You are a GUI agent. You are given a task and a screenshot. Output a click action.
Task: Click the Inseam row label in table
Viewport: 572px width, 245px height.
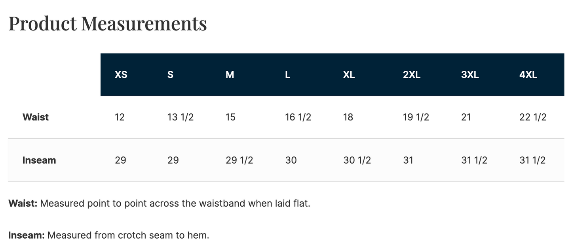pyautogui.click(x=39, y=160)
